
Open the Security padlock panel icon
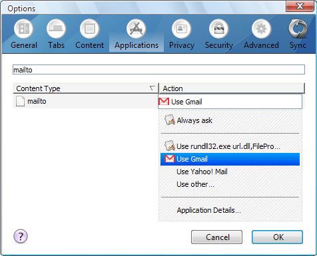[219, 29]
